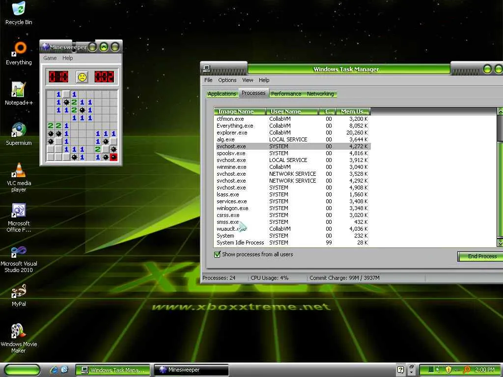
Task: Open the Options menu in Task Manager
Action: [227, 80]
